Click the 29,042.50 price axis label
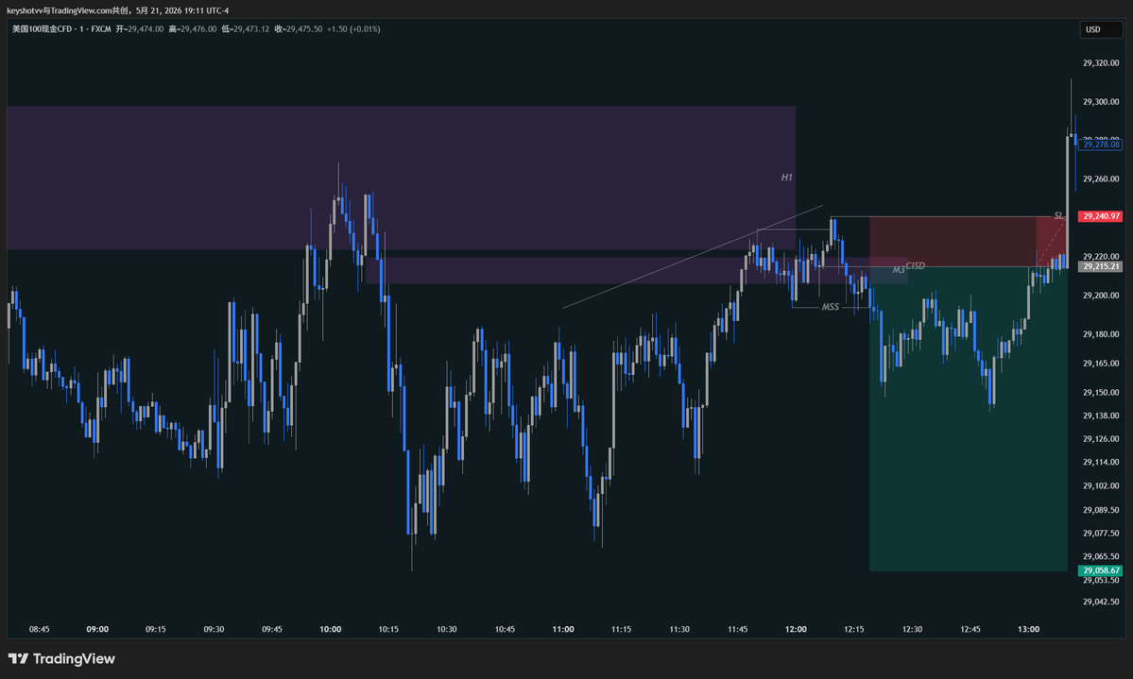 tap(1101, 602)
